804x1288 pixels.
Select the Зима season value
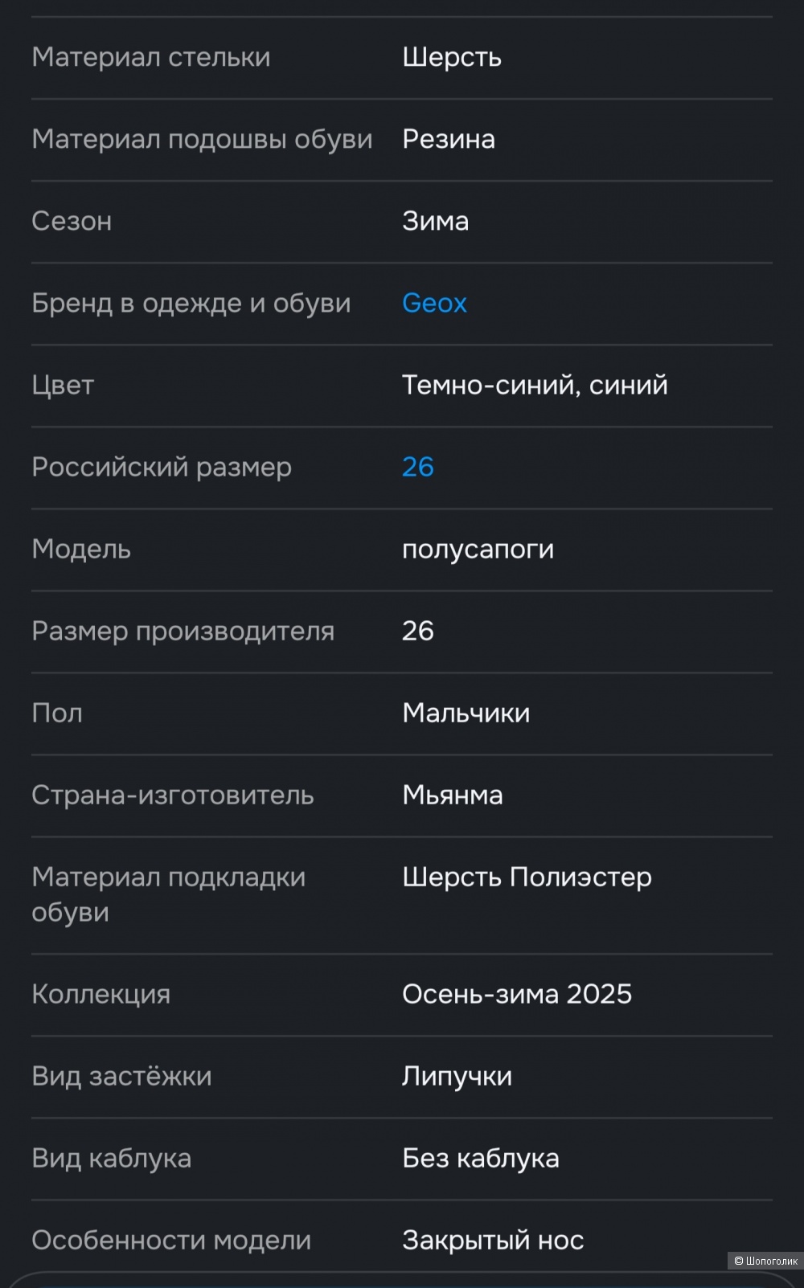click(x=436, y=221)
